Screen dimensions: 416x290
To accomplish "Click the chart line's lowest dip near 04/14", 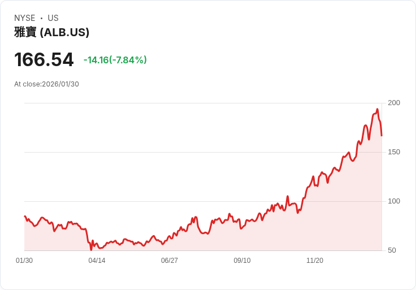I will pos(91,249).
